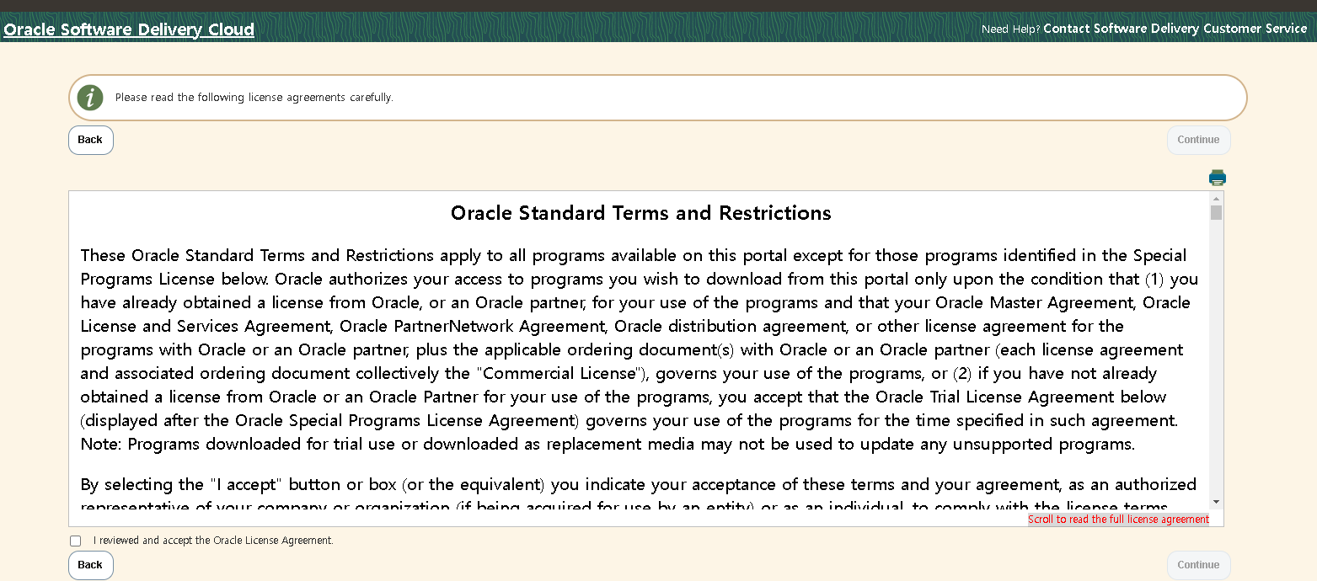Click the license scrollbar down arrow
This screenshot has width=1317, height=581.
click(1216, 502)
